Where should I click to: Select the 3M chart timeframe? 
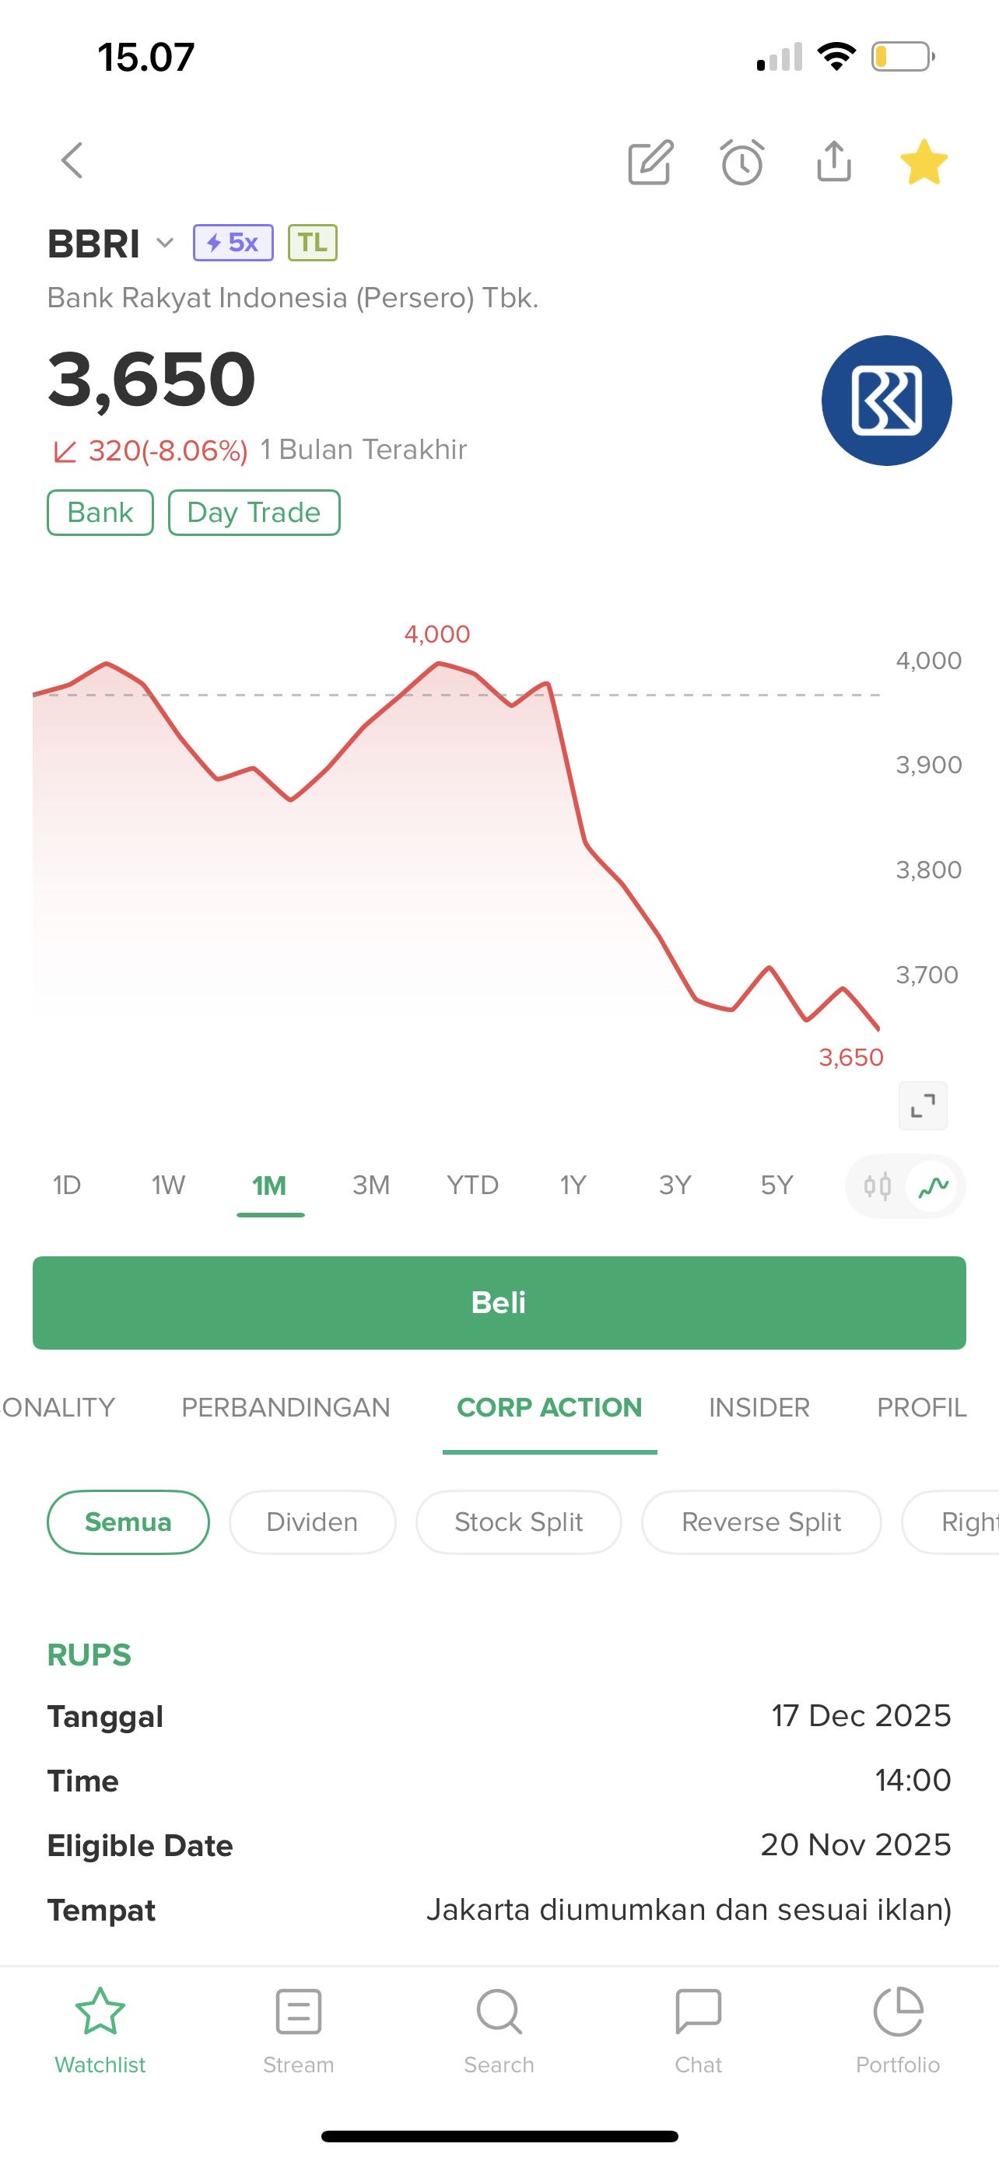(371, 1186)
